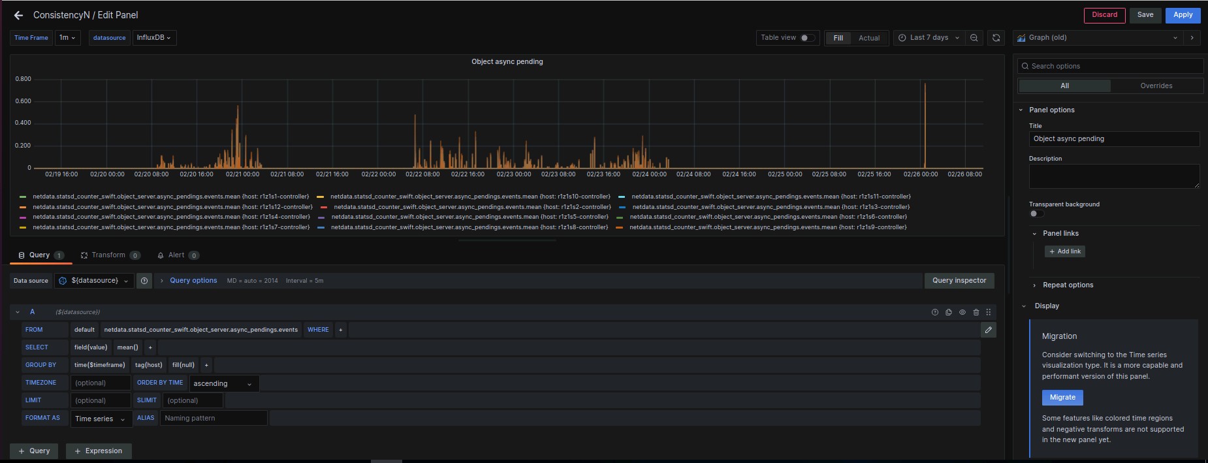Open the Graph (old) visualization dropdown
Screen dimensions: 1208x463
(1101, 38)
